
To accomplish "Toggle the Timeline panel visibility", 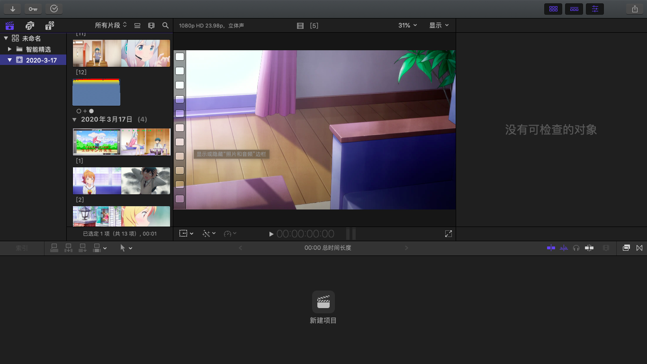I will click(574, 9).
